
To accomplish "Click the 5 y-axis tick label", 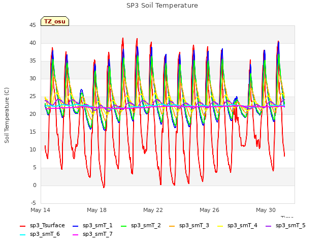I will [35, 167].
